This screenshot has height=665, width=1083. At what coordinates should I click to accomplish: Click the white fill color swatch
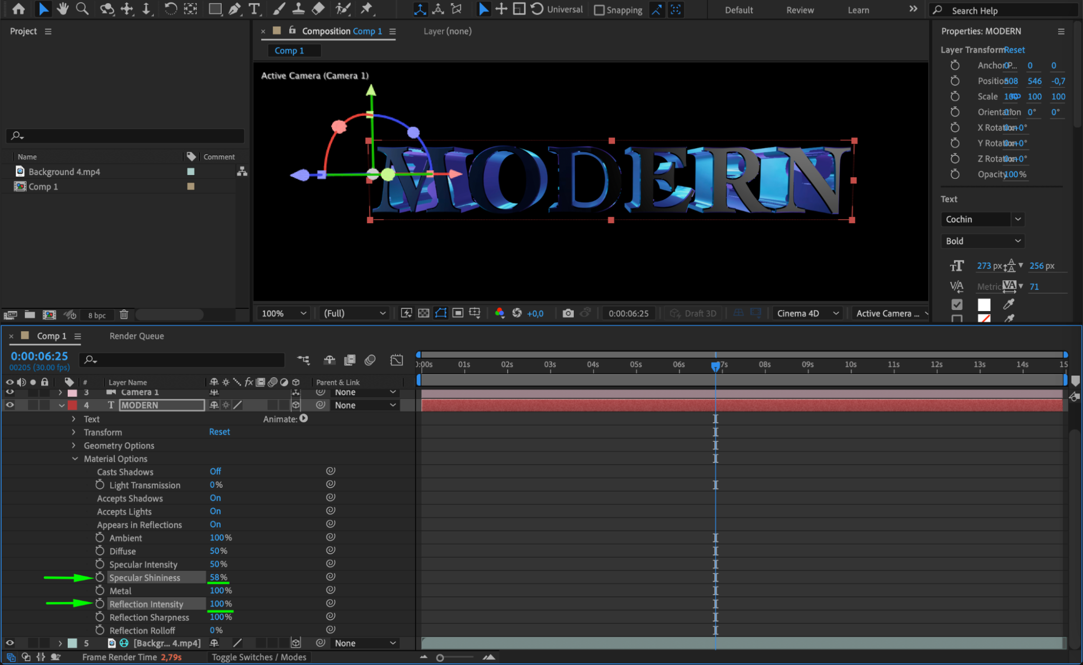pyautogui.click(x=984, y=305)
